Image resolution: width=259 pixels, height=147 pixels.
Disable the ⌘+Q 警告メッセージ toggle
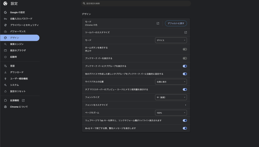click(x=185, y=128)
